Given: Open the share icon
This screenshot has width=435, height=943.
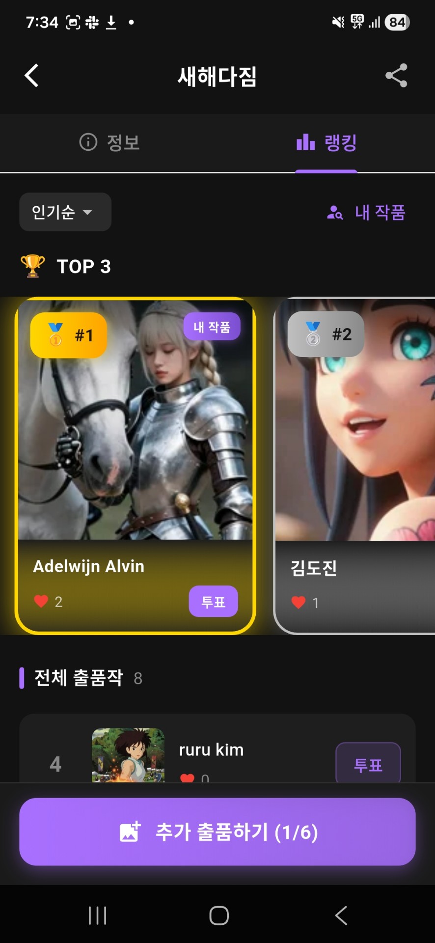Looking at the screenshot, I should click(x=396, y=76).
